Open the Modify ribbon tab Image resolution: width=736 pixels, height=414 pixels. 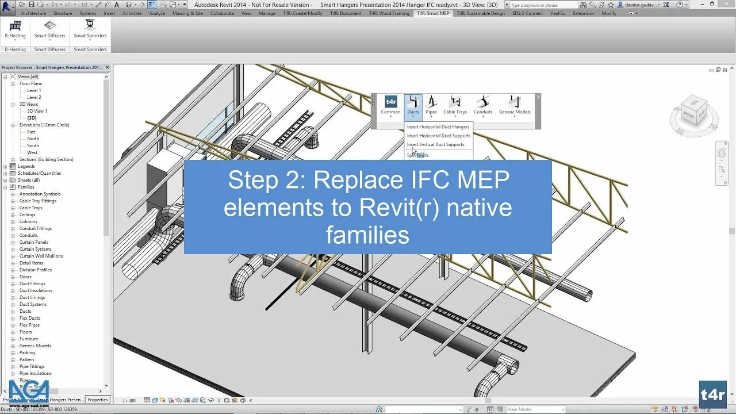609,13
